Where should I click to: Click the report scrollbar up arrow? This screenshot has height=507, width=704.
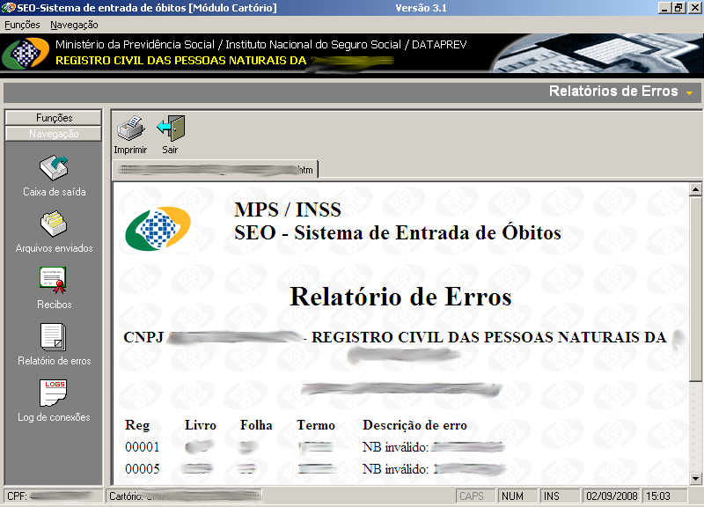click(x=695, y=189)
